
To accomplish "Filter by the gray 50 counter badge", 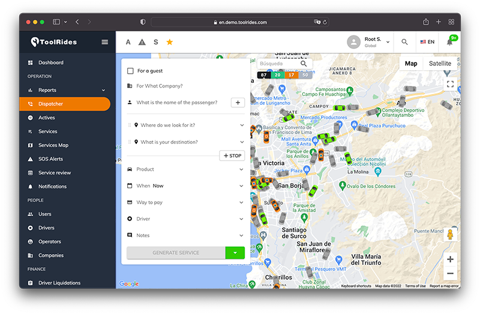I will click(x=305, y=75).
